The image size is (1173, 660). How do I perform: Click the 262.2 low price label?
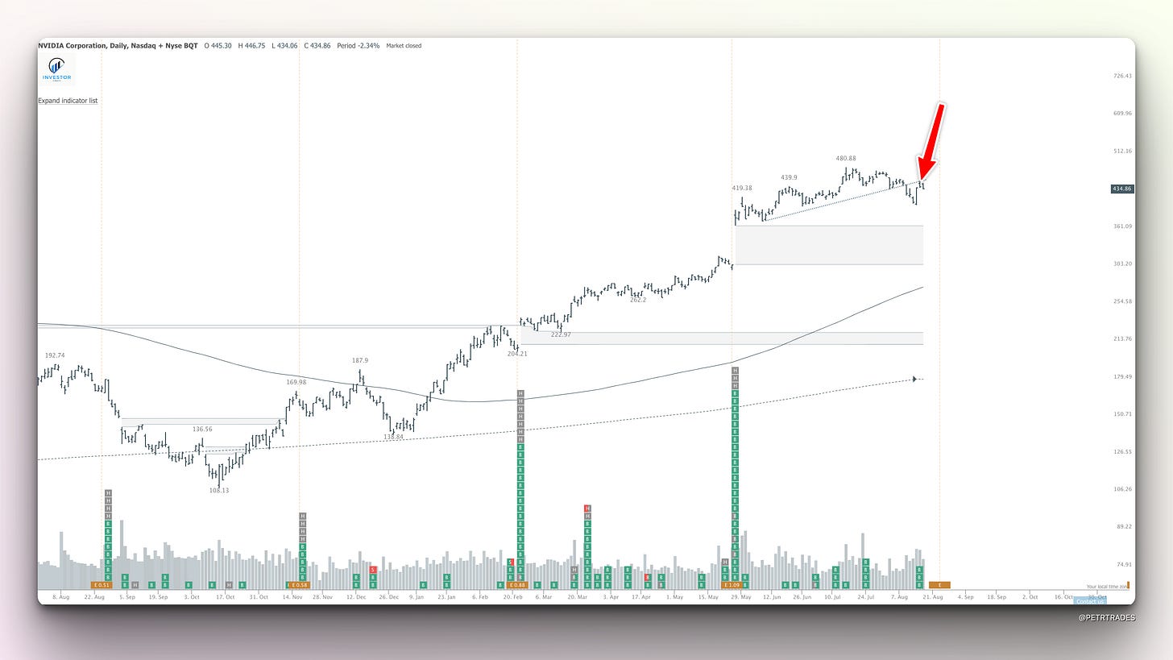[x=638, y=299]
